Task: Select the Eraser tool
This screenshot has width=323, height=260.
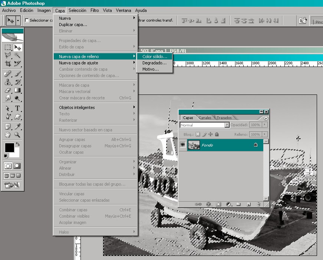Action: (x=8, y=90)
